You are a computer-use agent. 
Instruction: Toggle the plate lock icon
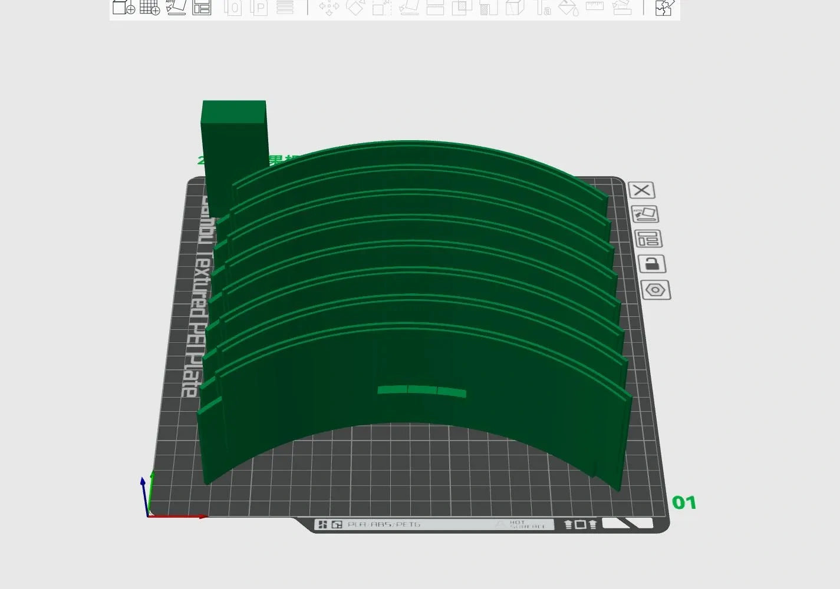click(x=652, y=263)
